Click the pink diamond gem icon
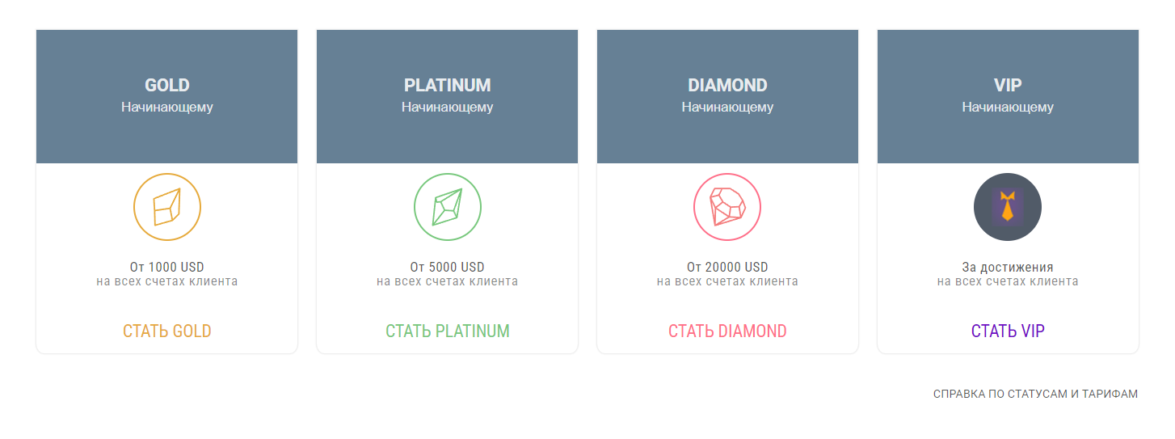Screen dimensions: 1175x439 pos(727,207)
